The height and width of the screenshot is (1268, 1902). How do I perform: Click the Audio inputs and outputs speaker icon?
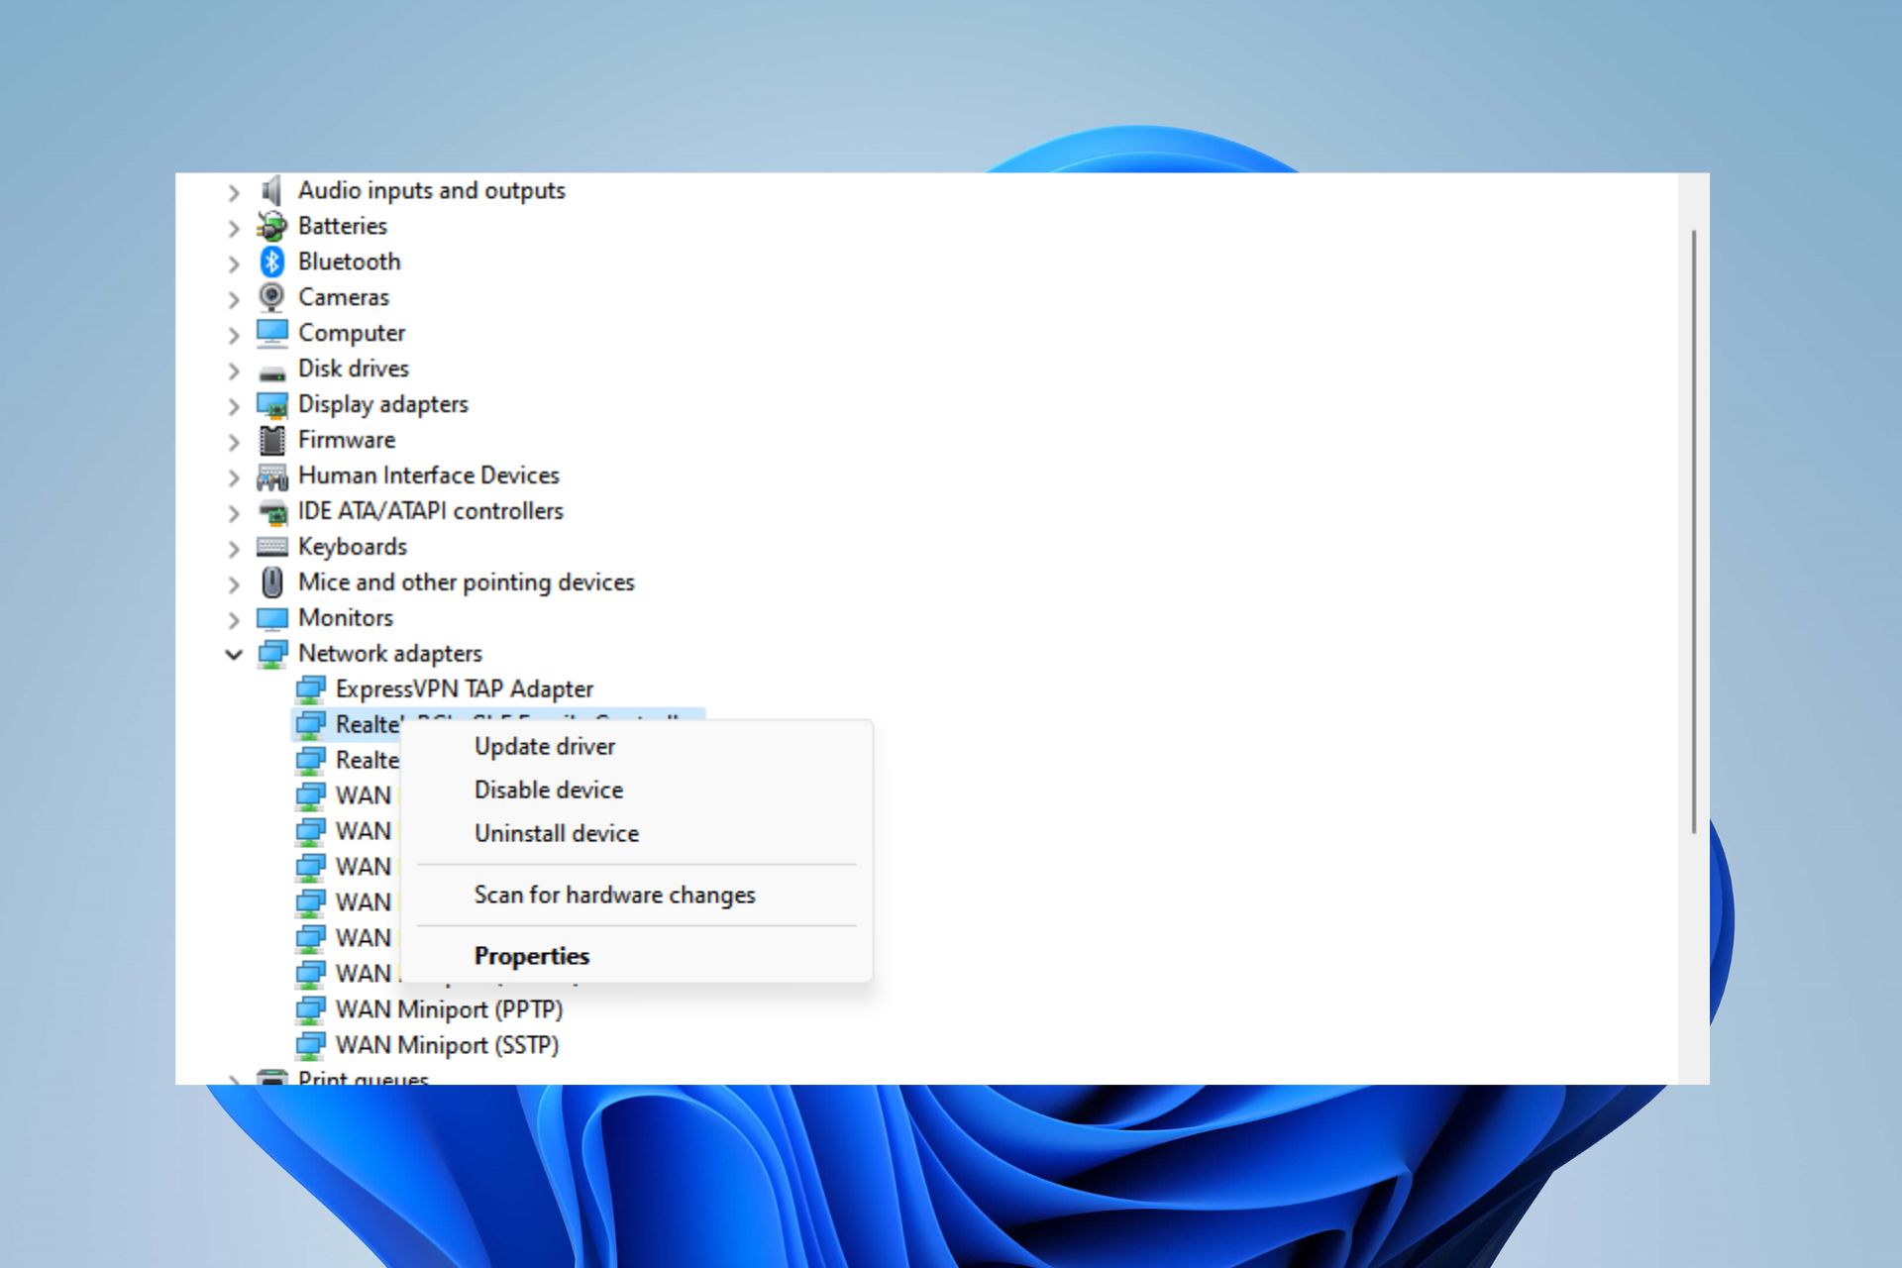(x=271, y=190)
